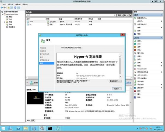Click 强行关机 (Turn Off) action under 2k03
The image size is (165, 132).
(x=140, y=53)
